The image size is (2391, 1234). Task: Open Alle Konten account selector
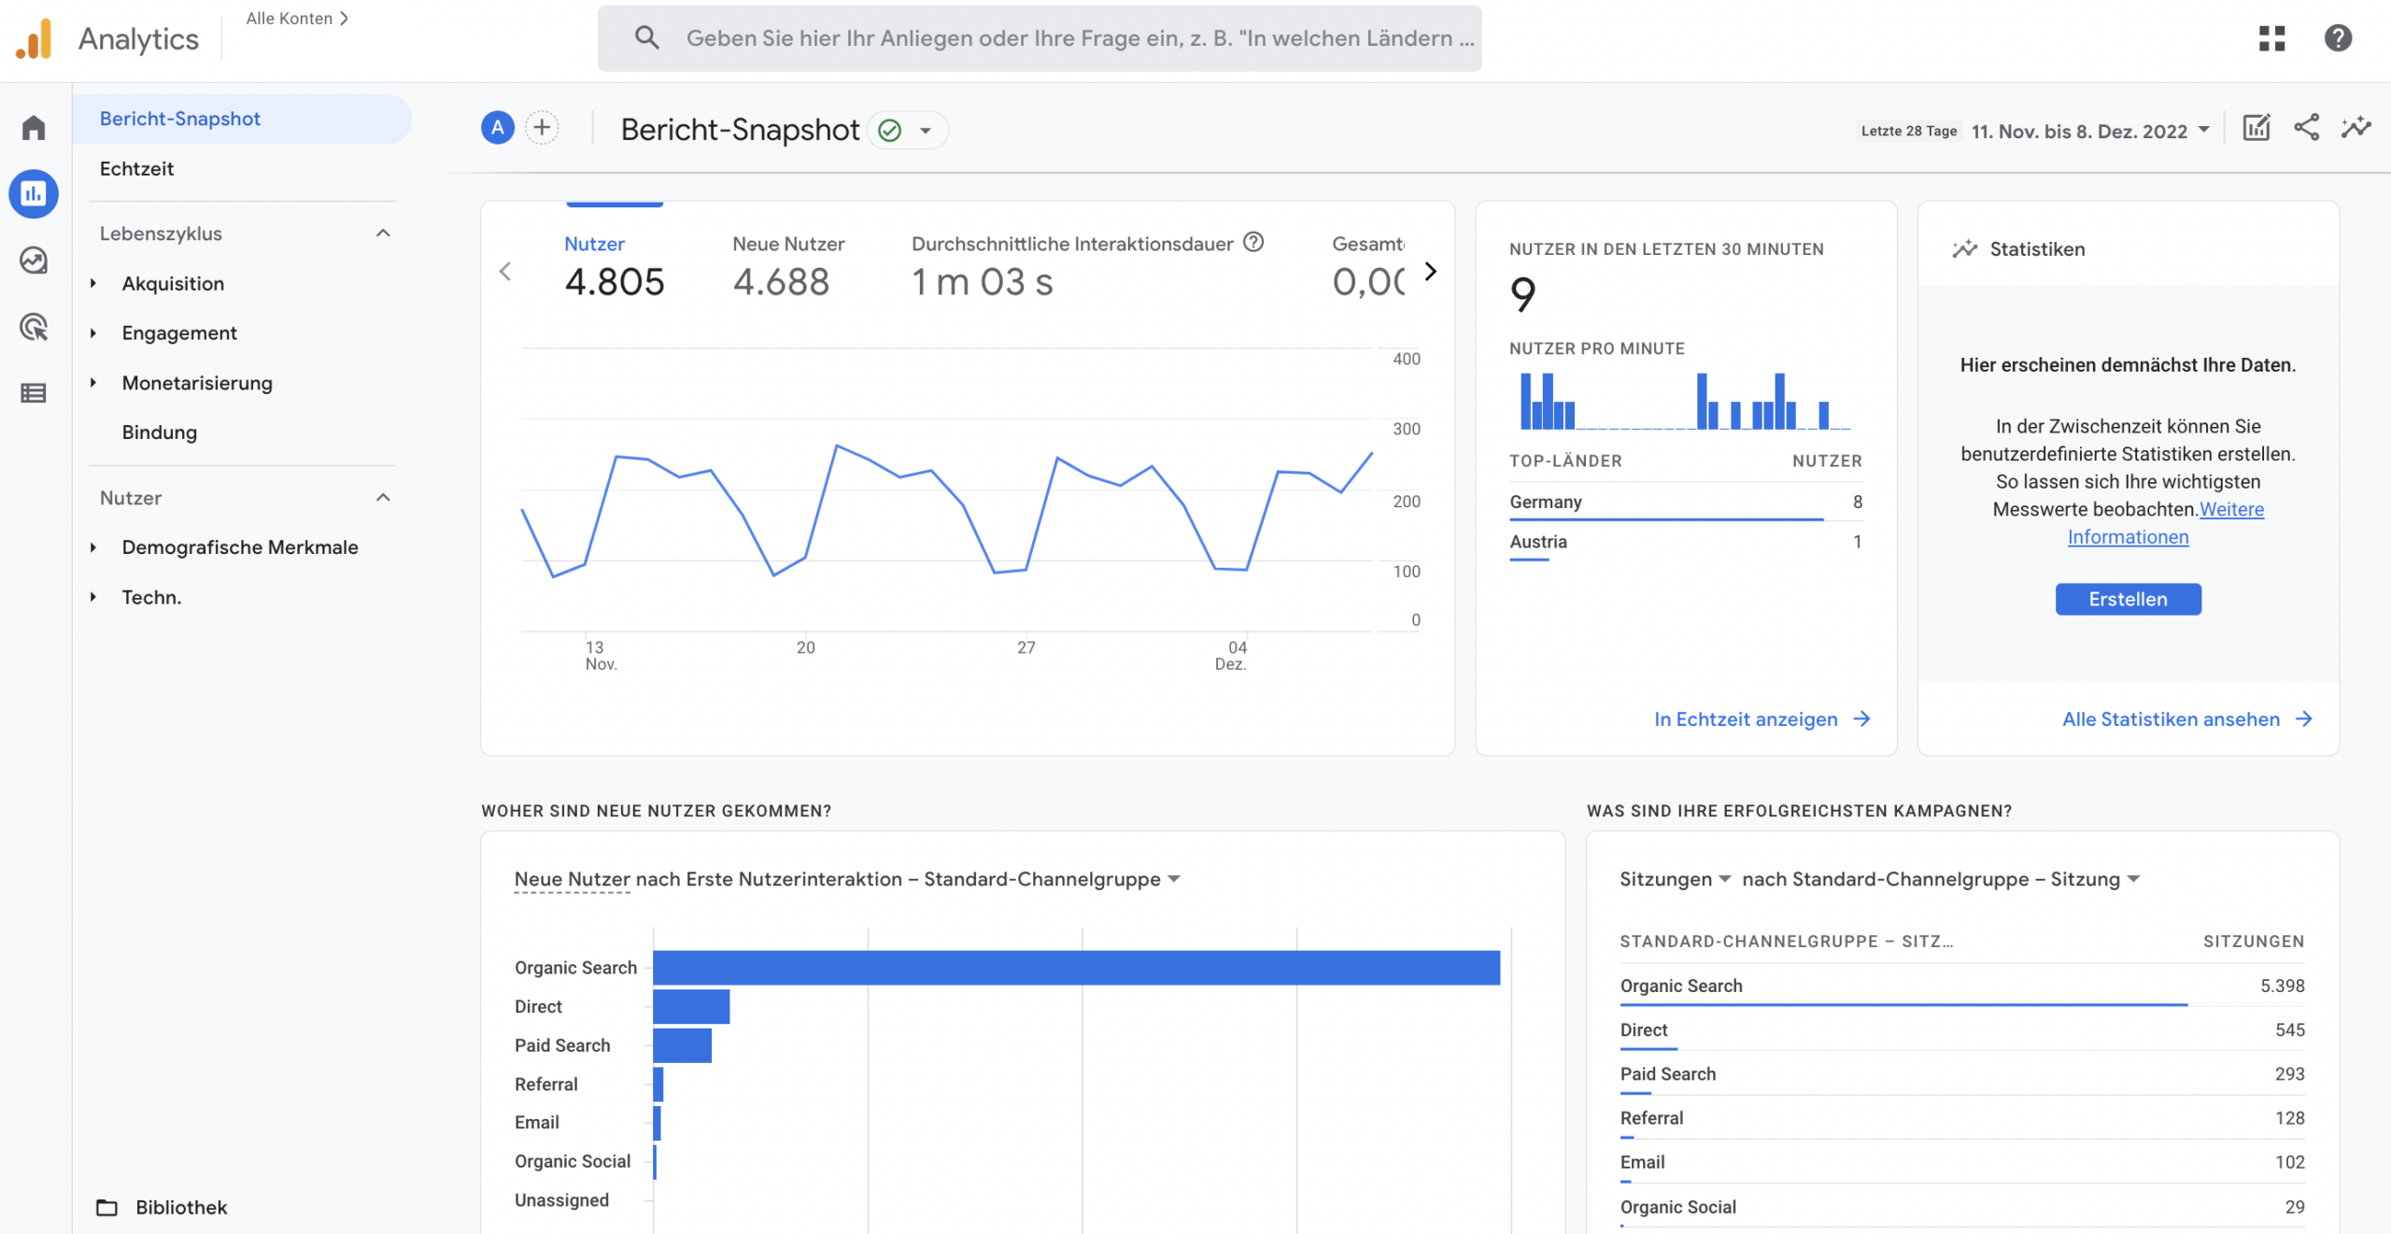click(x=297, y=19)
